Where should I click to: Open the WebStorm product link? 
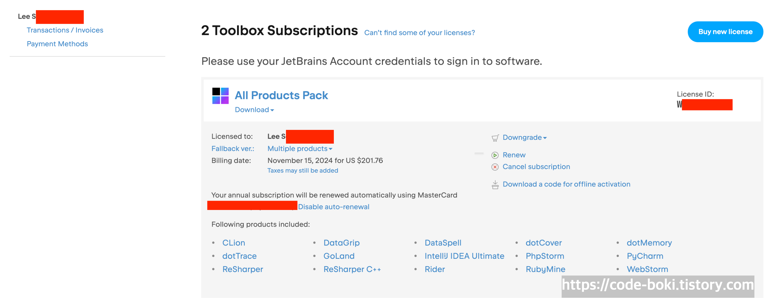tap(647, 269)
